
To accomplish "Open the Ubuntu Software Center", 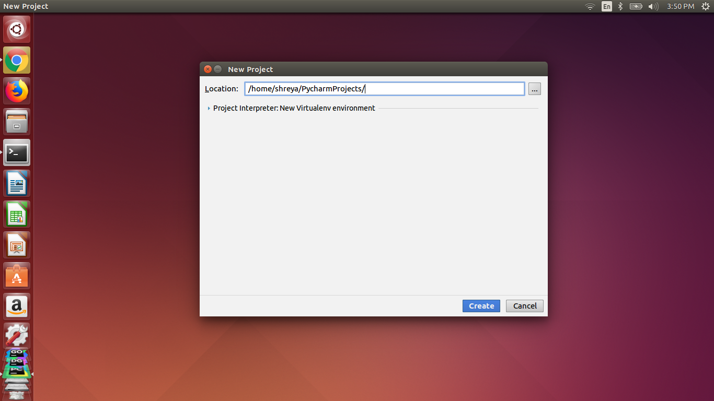I will coord(16,276).
